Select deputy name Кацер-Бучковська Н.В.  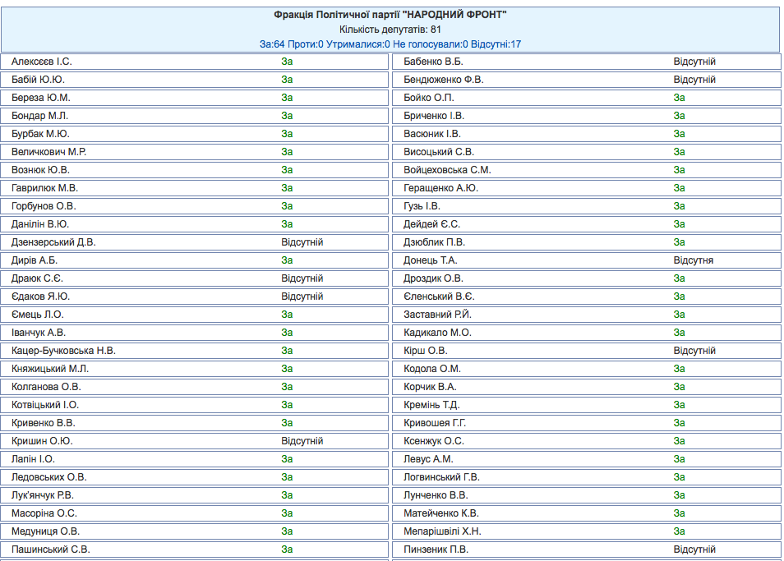point(63,351)
